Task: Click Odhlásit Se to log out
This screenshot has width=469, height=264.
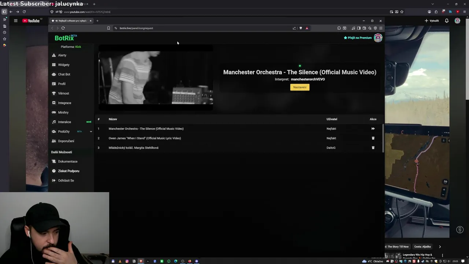Action: (66, 180)
